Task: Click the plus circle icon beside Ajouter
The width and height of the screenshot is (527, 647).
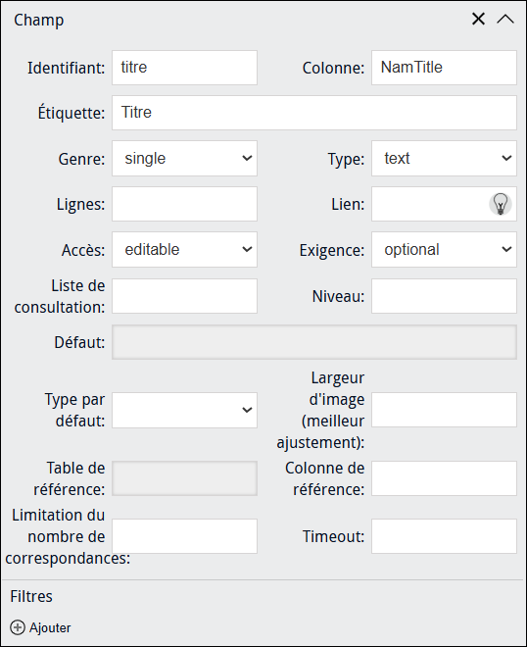Action: pyautogui.click(x=18, y=627)
